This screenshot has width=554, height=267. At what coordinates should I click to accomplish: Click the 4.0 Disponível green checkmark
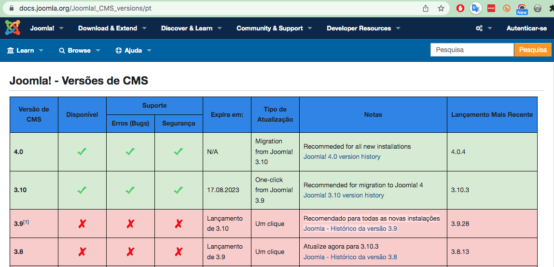coord(82,152)
